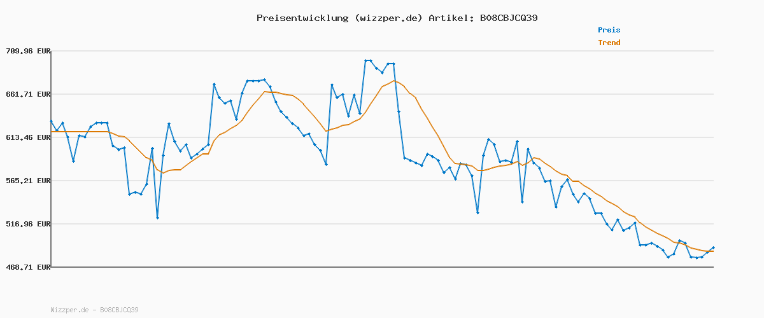Click the 613.46 EUR axis label

pos(28,137)
